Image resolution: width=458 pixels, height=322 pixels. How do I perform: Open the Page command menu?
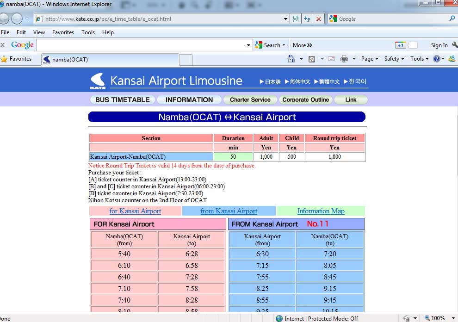click(370, 59)
